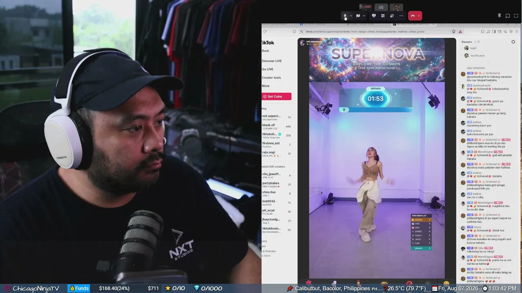Open the blank.s9 live channel

tap(276, 127)
